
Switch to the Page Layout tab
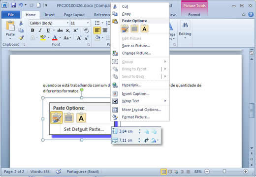click(74, 15)
